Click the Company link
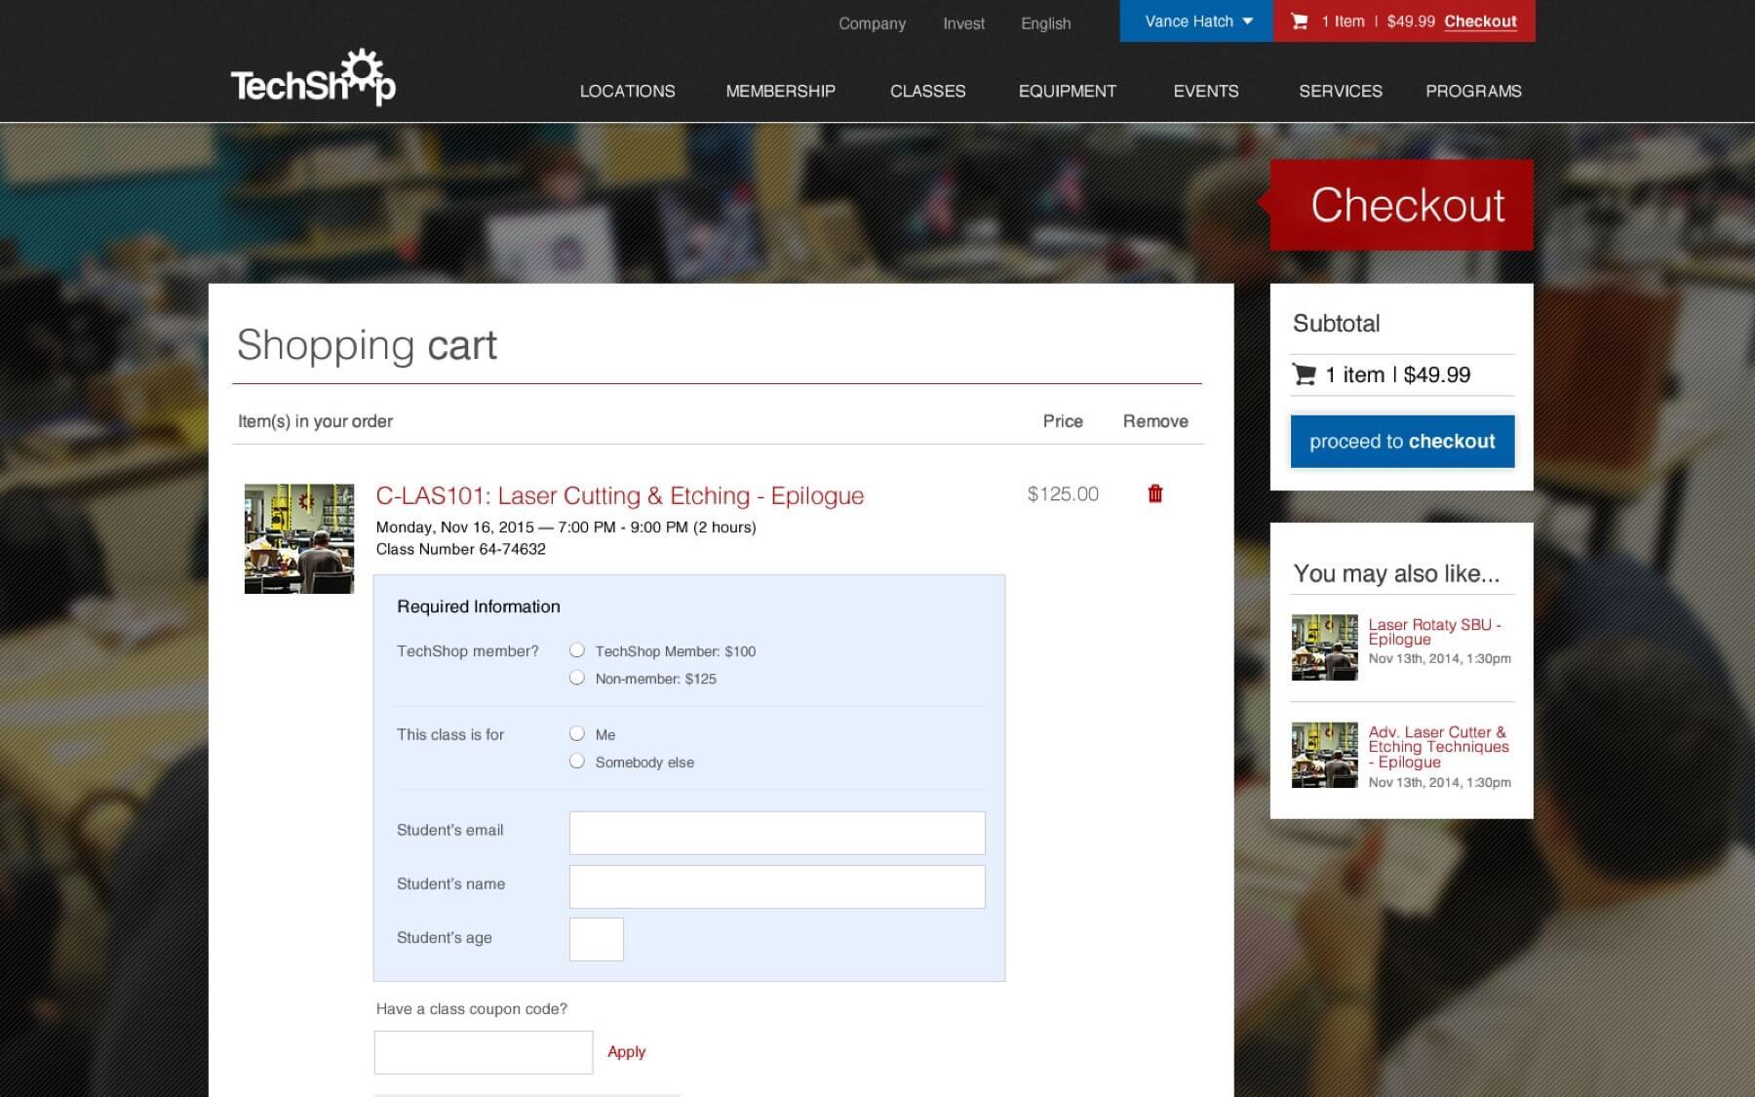 pyautogui.click(x=872, y=23)
